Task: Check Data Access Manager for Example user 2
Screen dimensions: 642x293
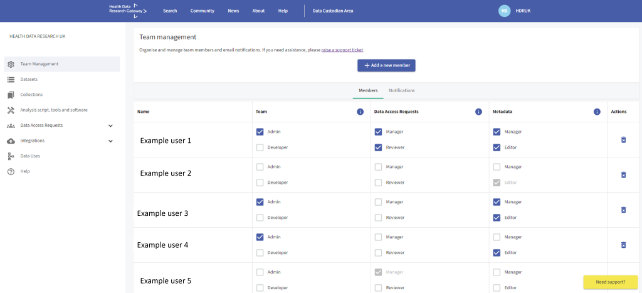Action: (378, 167)
